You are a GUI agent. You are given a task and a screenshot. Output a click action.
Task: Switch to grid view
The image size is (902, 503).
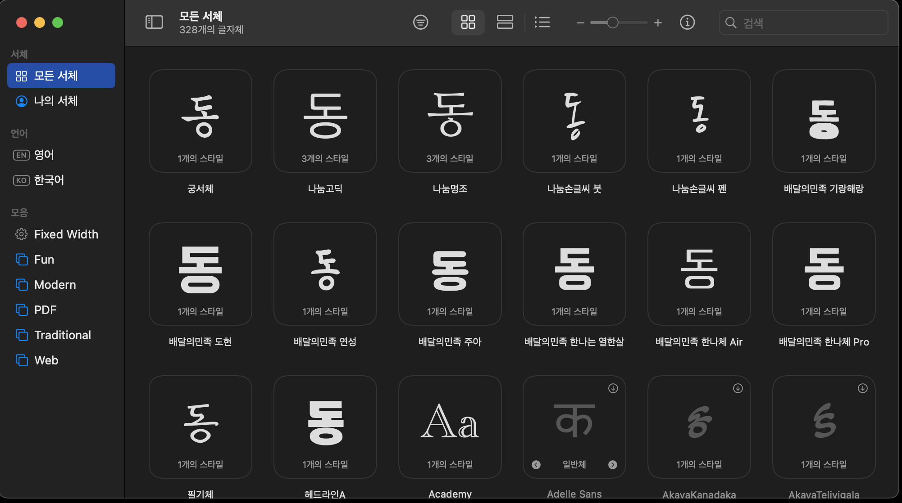coord(468,22)
